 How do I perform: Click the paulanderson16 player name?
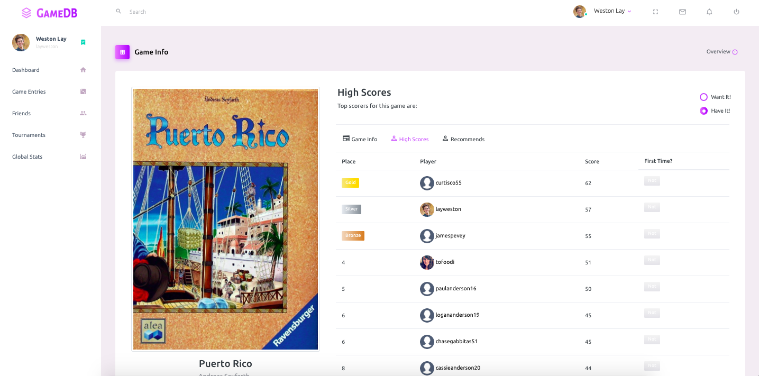tap(456, 289)
